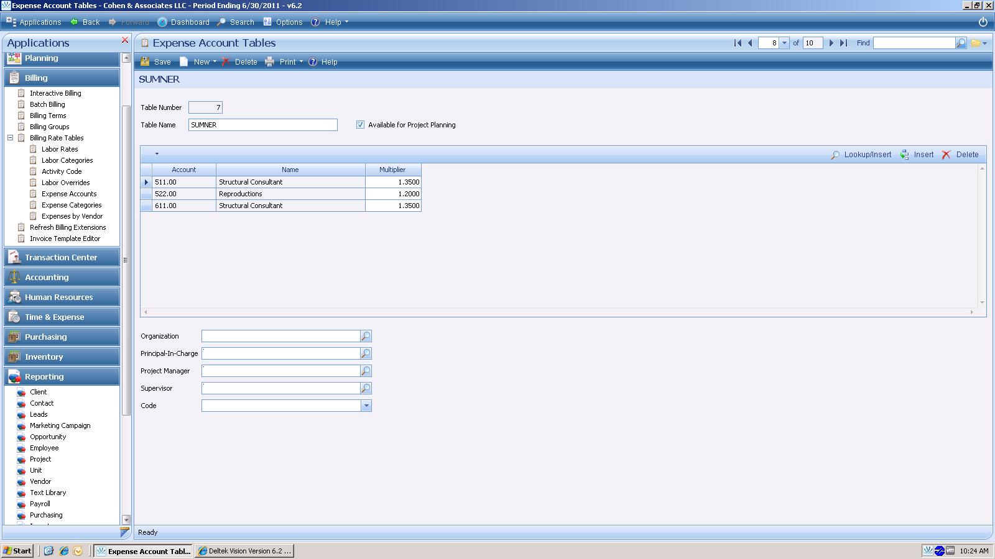Screen dimensions: 995x559
Task: Open Project Manager lookup magnifier
Action: 366,371
